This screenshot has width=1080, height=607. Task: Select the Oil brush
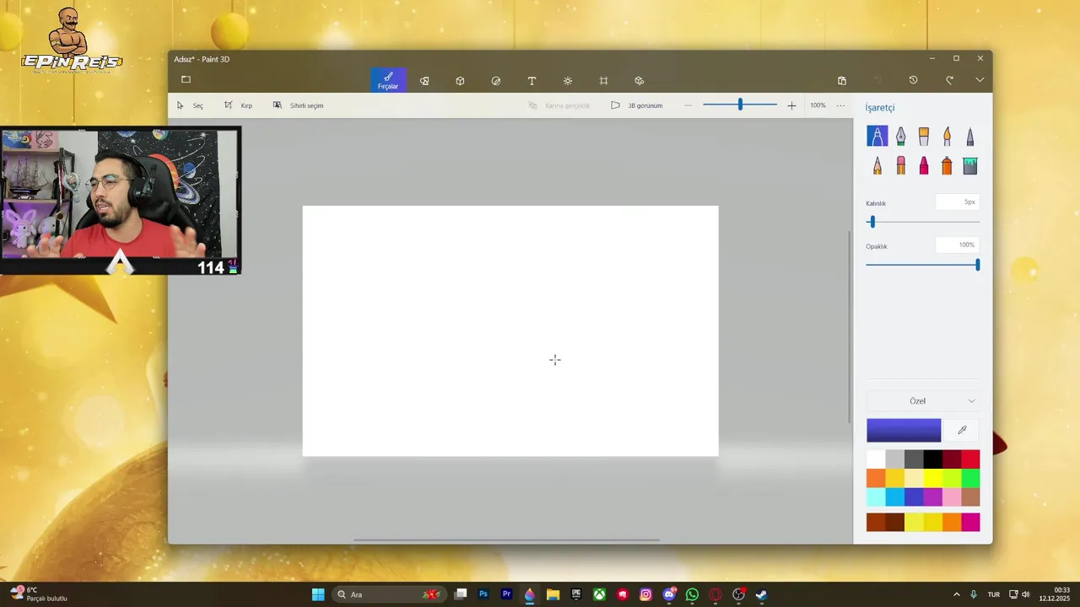pos(924,136)
